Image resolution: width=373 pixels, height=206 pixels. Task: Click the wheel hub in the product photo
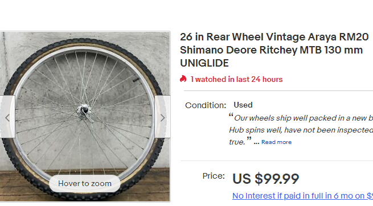click(84, 110)
